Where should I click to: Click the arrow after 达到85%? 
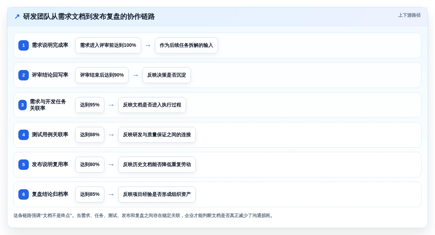[111, 194]
